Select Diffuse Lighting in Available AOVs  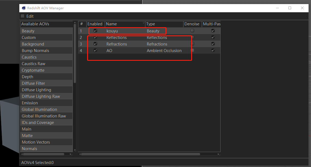click(46, 90)
